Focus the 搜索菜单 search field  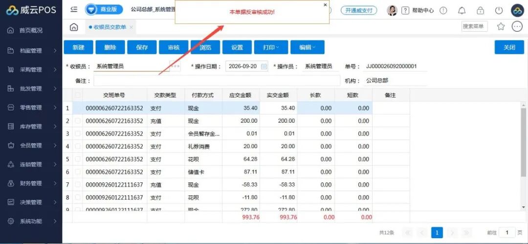(x=474, y=26)
